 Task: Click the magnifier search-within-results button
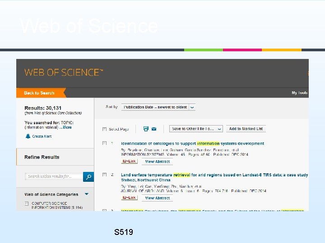88,177
